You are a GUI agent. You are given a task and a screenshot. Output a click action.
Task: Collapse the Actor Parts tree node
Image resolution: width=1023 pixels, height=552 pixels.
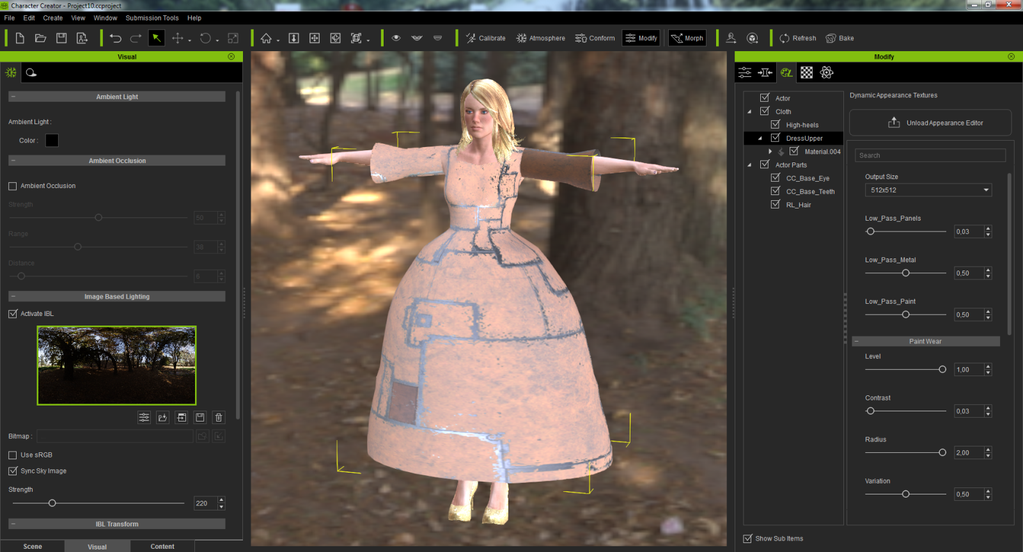point(749,165)
